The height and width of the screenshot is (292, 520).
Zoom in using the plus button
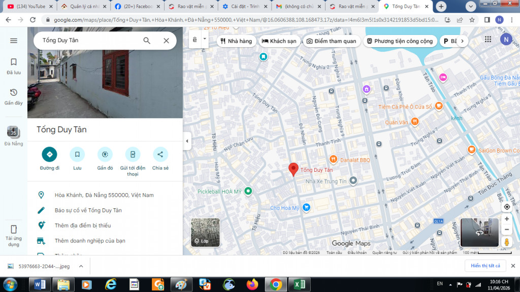point(506,219)
